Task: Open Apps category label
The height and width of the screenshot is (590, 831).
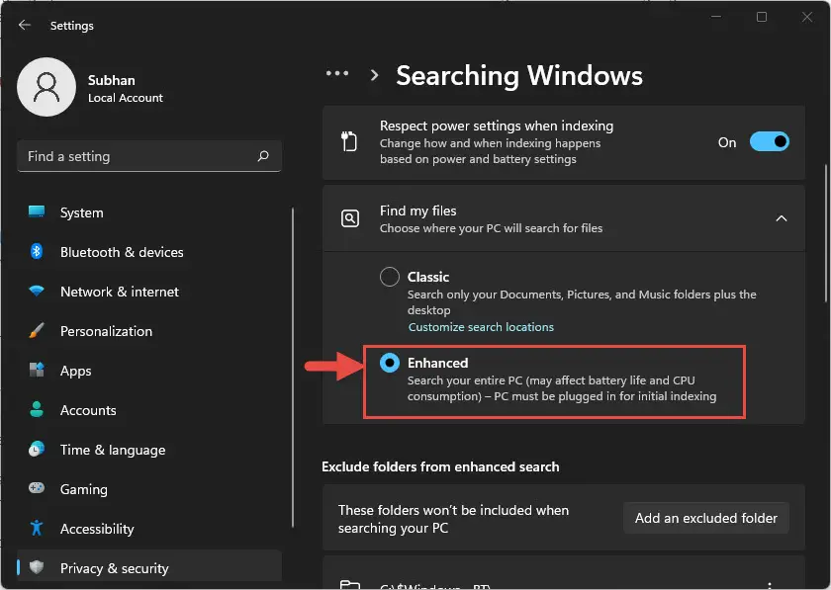Action: (76, 371)
